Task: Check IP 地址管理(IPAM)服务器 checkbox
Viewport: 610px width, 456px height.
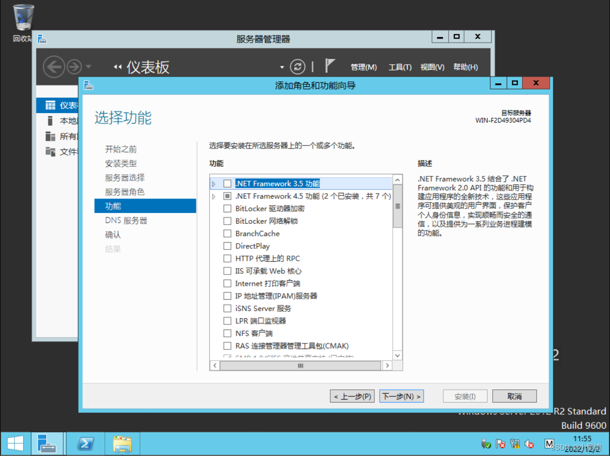Action: [x=227, y=296]
